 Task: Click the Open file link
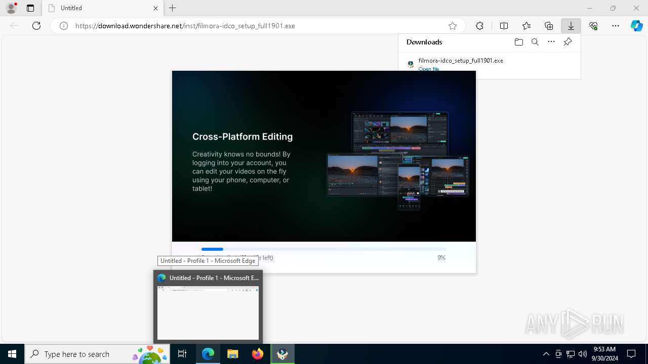coord(429,69)
